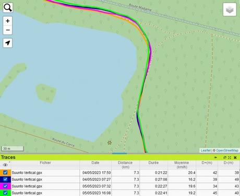
Task: Sort by the Date column header
Action: pos(95,165)
